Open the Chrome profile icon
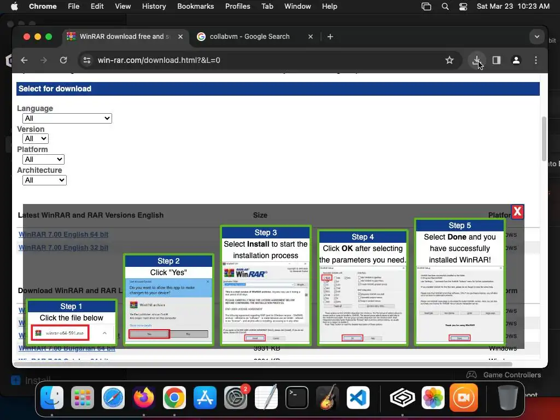Viewport: 560px width, 420px height. click(516, 60)
